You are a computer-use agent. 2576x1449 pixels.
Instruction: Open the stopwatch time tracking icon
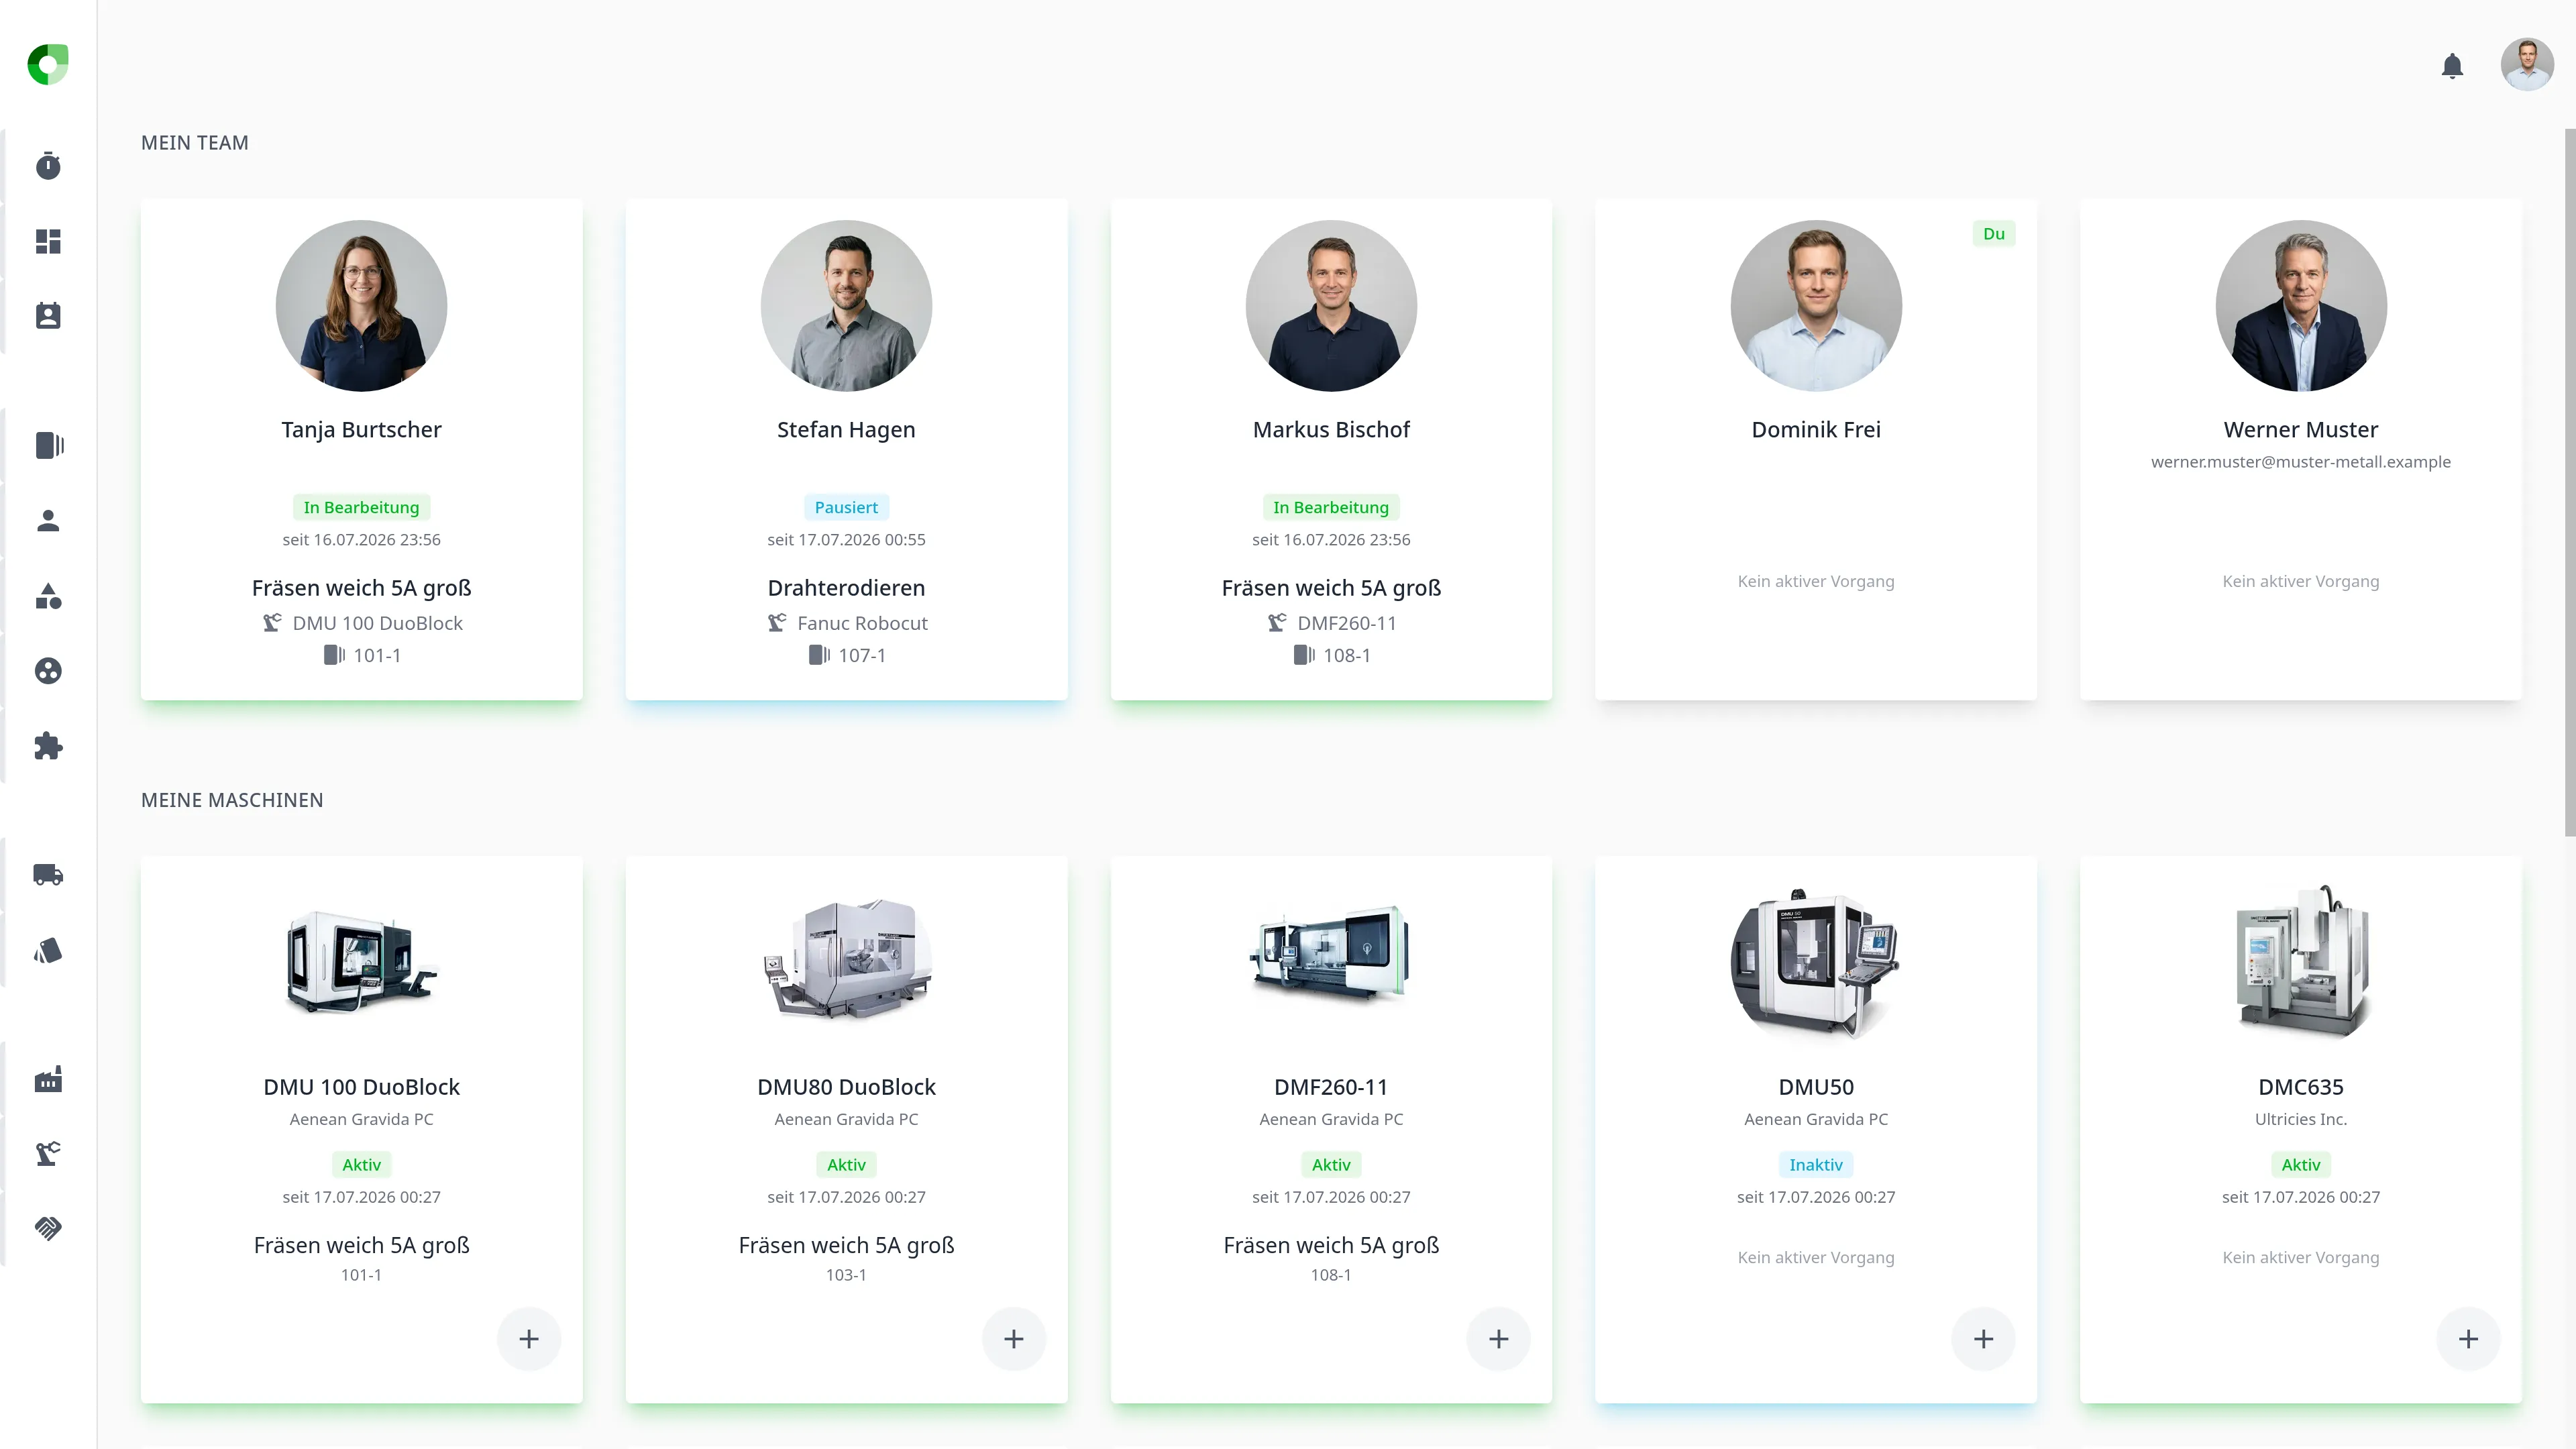tap(48, 166)
